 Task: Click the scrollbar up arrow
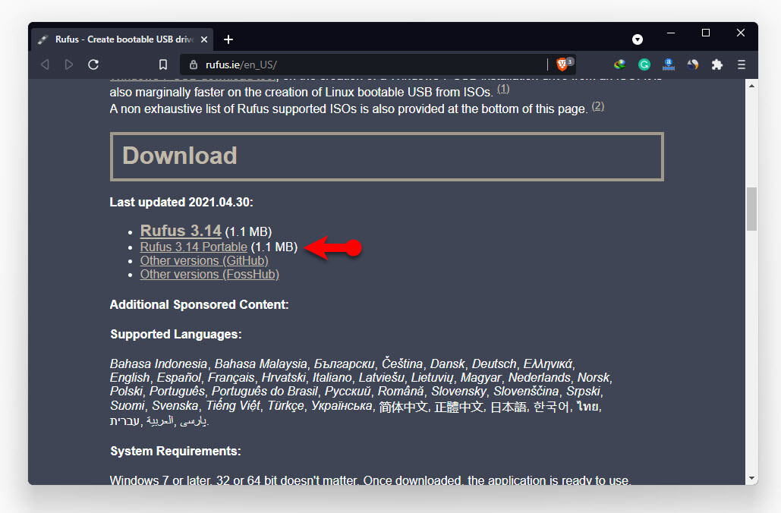tap(751, 87)
